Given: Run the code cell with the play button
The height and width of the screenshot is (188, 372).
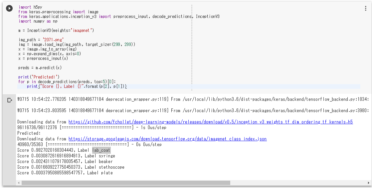Looking at the screenshot, I should (9, 8).
